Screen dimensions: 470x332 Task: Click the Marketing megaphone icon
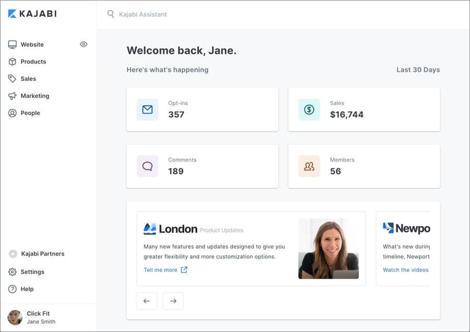[x=13, y=96]
